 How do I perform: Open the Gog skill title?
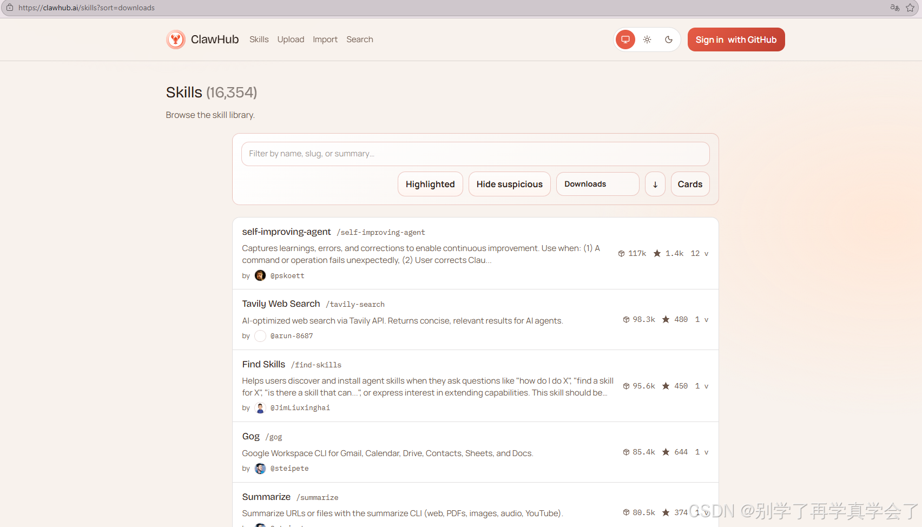tap(251, 436)
